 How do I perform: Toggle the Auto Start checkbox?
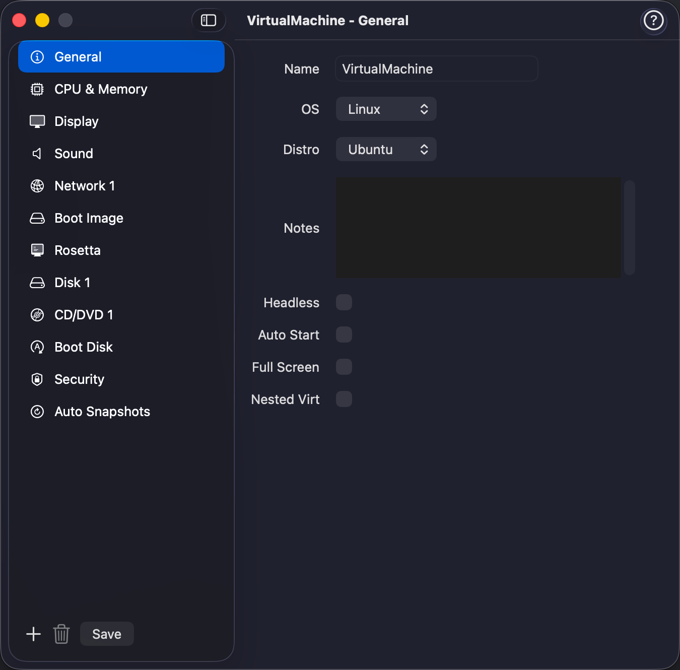pos(344,335)
